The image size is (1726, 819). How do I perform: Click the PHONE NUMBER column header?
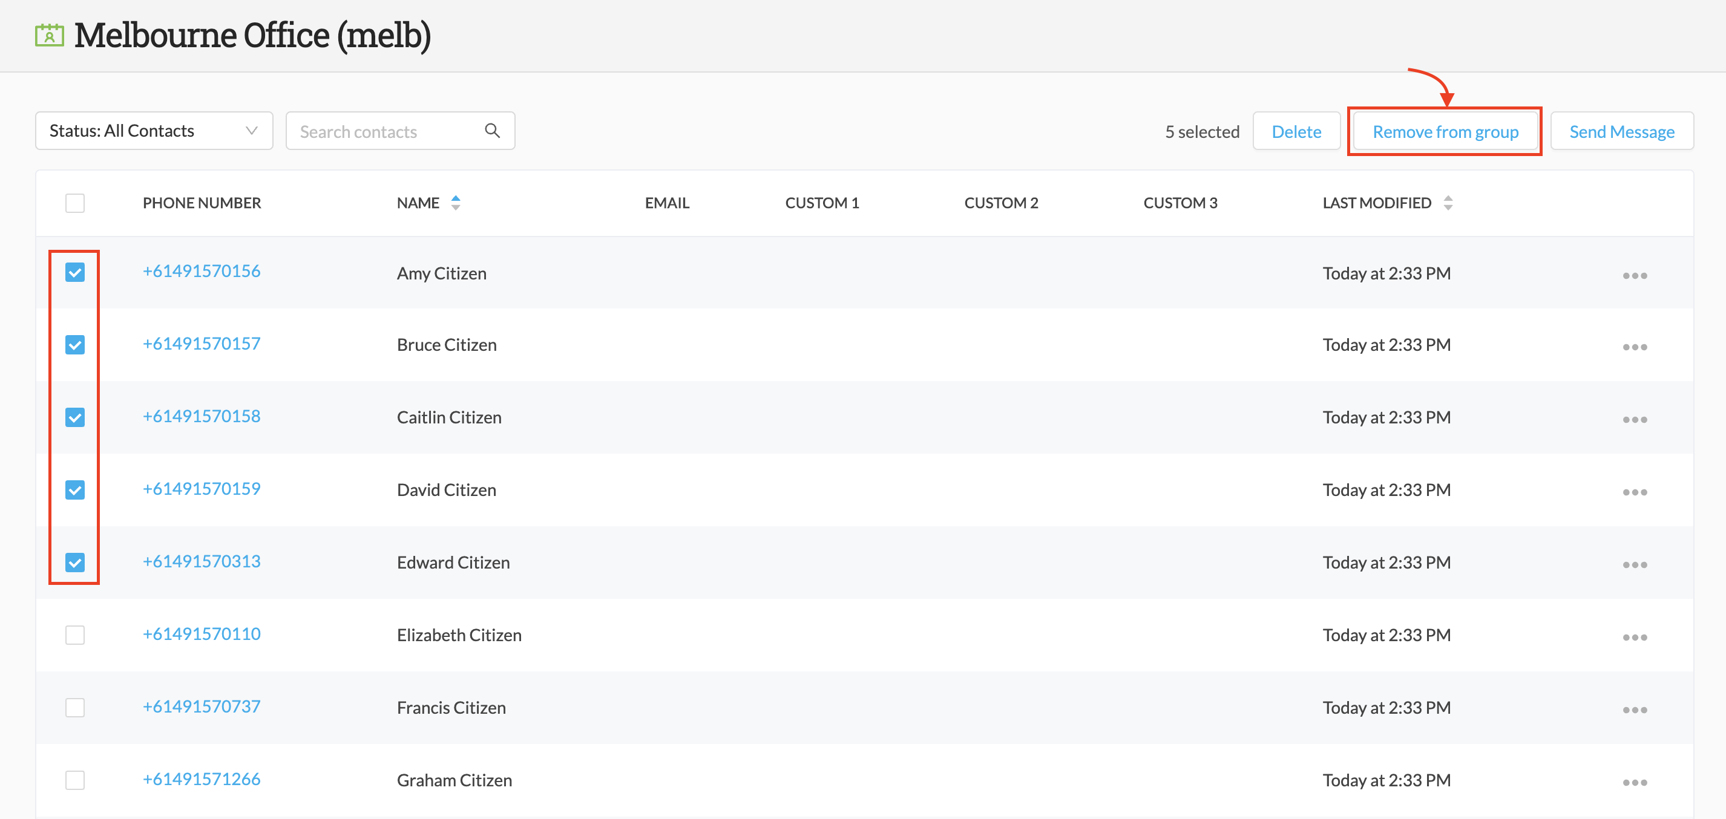(202, 203)
